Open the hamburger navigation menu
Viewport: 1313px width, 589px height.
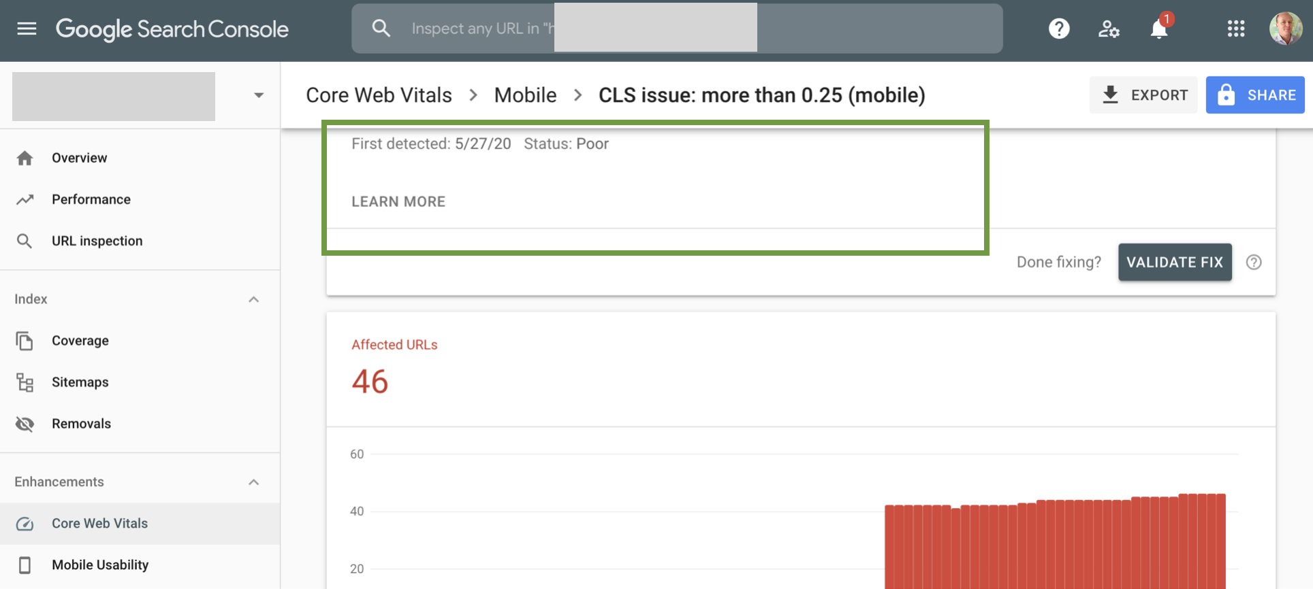coord(27,29)
